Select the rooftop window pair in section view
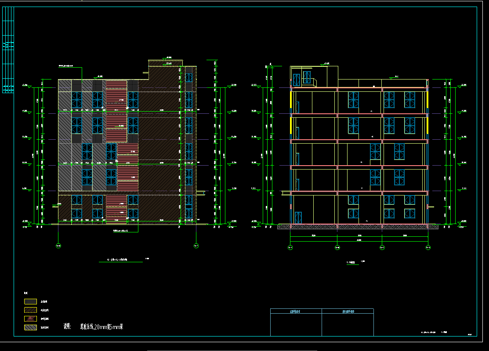 point(302,79)
